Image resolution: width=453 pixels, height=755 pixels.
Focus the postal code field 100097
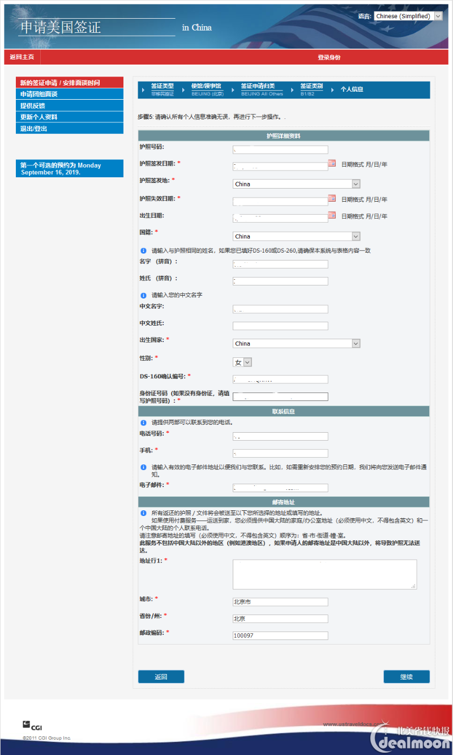click(280, 635)
